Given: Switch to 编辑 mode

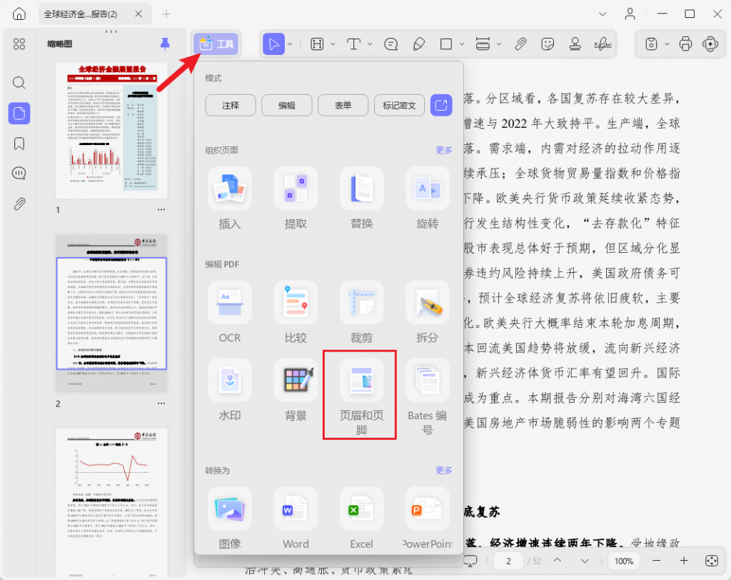Looking at the screenshot, I should click(287, 105).
